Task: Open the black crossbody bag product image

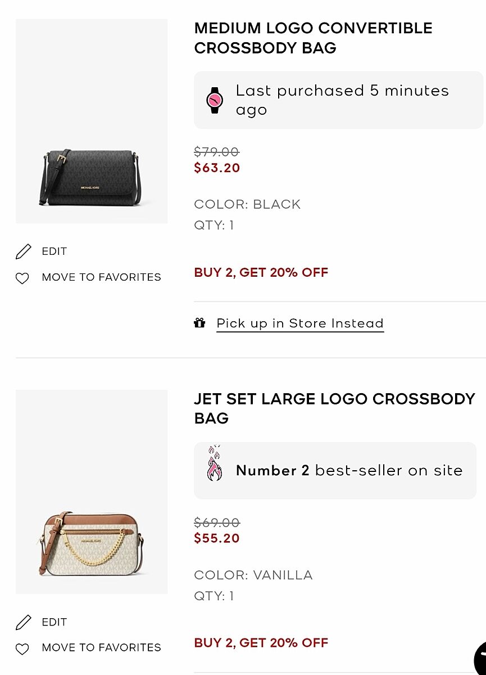Action: point(92,121)
